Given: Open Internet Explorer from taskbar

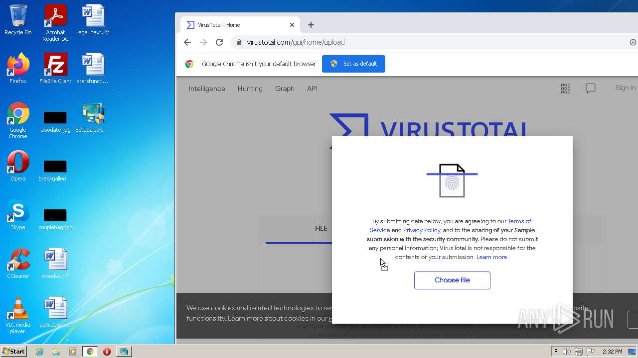Looking at the screenshot, I should coord(39,352).
